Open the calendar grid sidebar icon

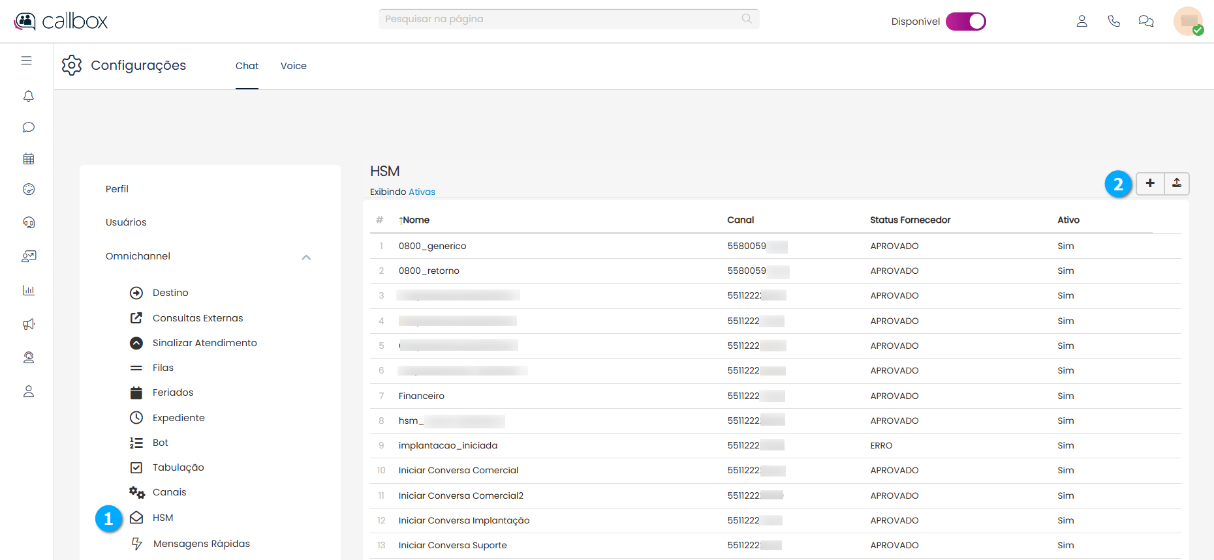click(x=28, y=158)
